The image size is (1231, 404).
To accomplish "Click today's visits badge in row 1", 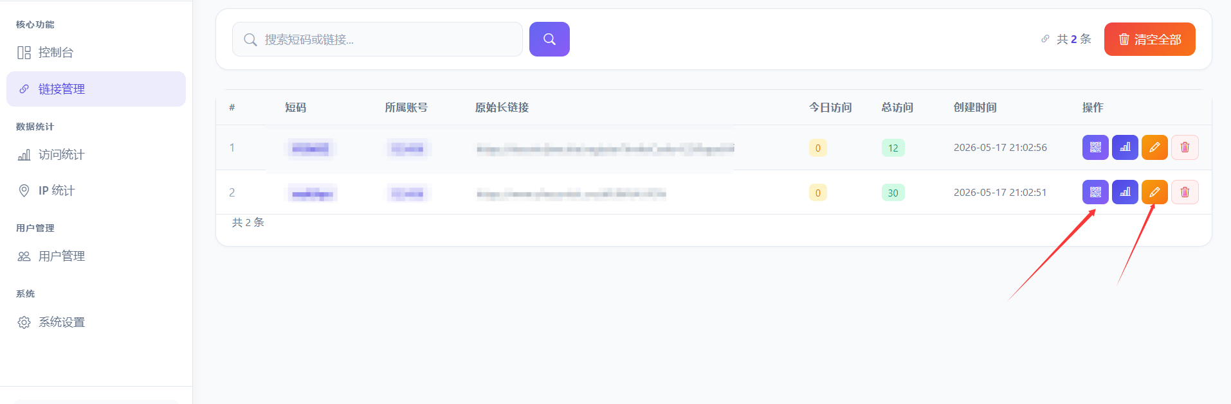I will pos(818,148).
